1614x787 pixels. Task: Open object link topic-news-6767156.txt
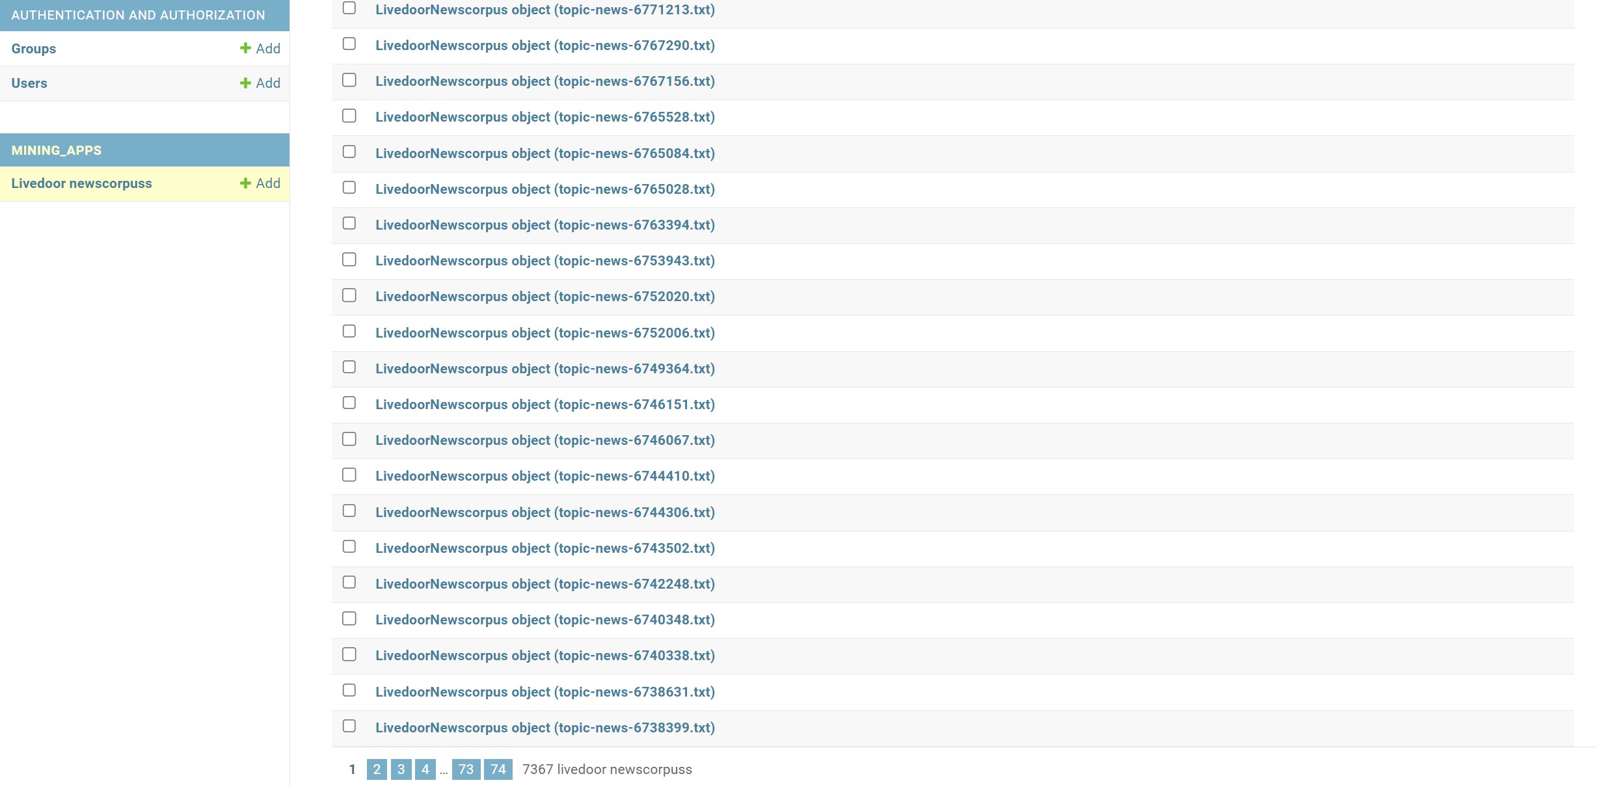click(545, 81)
